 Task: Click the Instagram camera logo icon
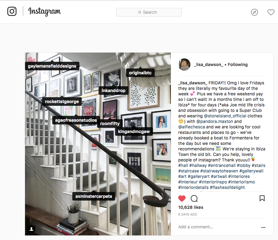pyautogui.click(x=12, y=11)
